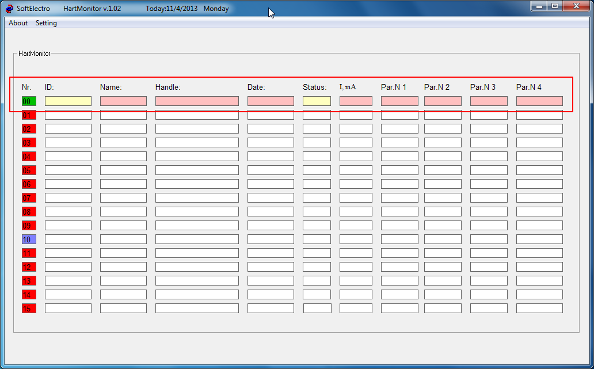This screenshot has height=369, width=594.
Task: Open the About menu
Action: [x=18, y=23]
